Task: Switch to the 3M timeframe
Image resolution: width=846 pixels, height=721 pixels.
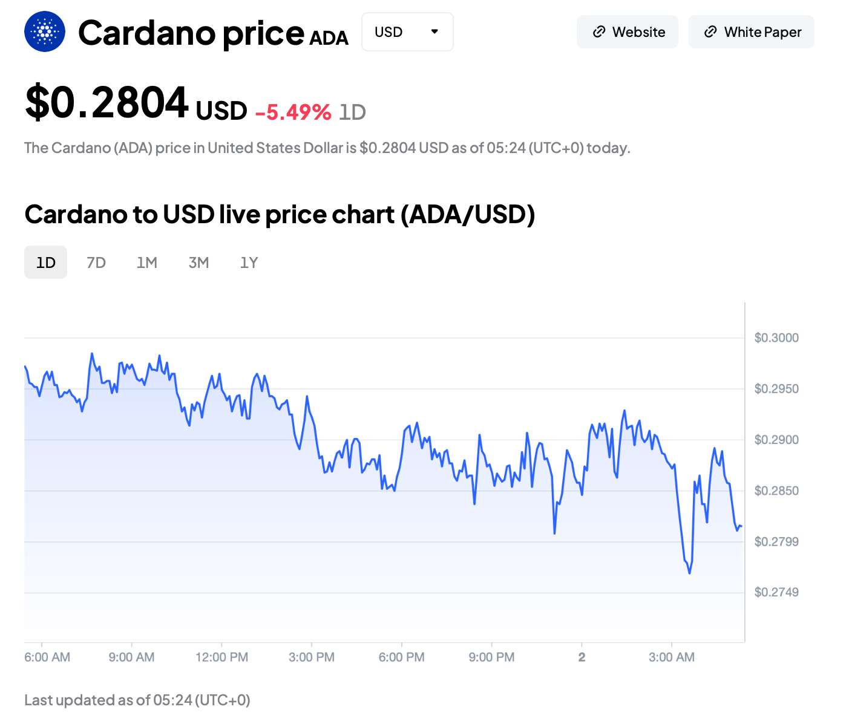Action: pos(198,263)
